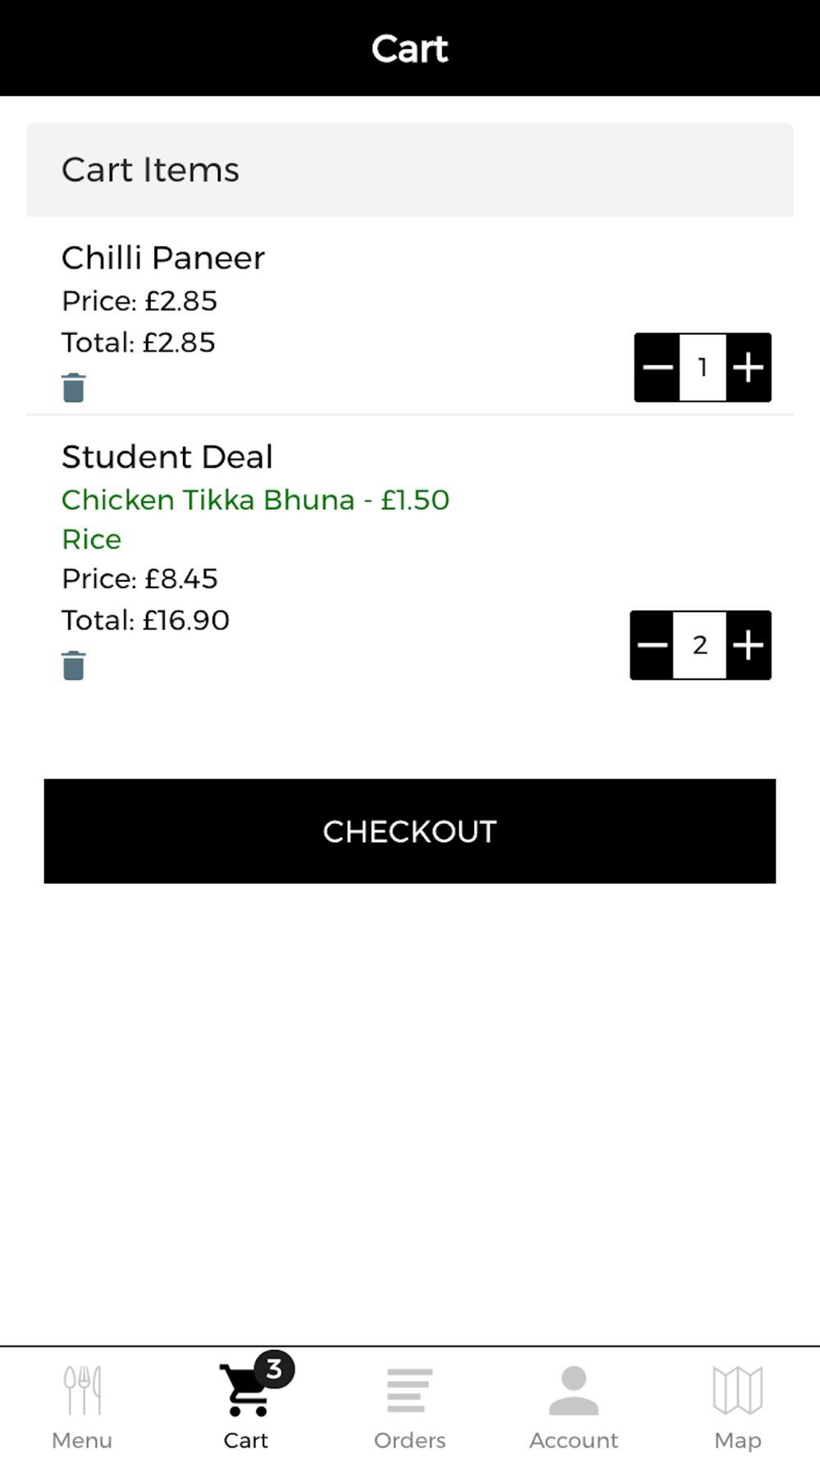
Task: Decrease the Chilli Paneer quantity
Action: coord(658,367)
